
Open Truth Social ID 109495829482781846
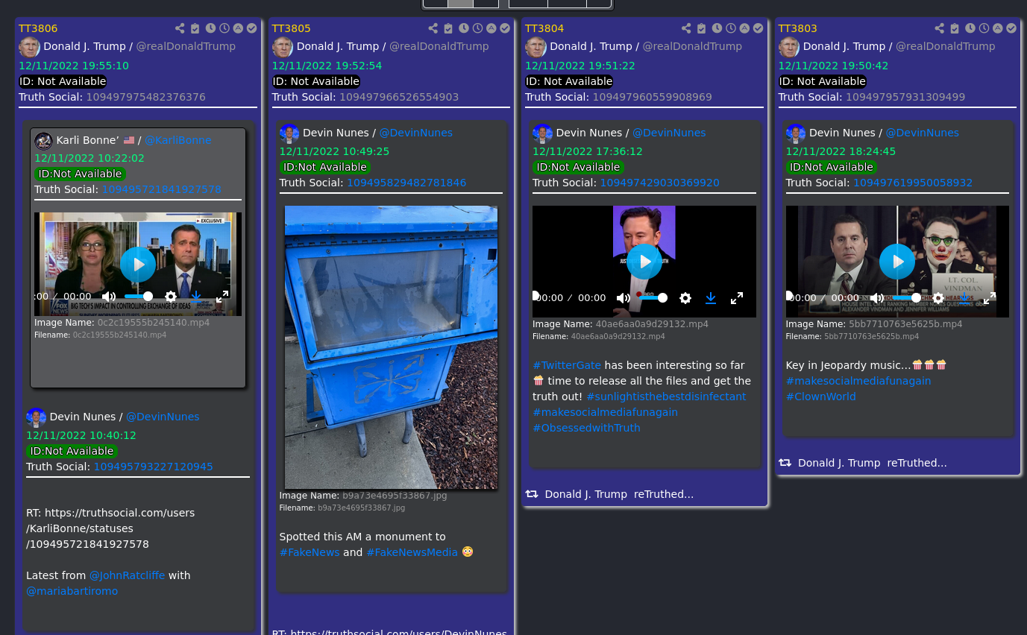tap(406, 183)
